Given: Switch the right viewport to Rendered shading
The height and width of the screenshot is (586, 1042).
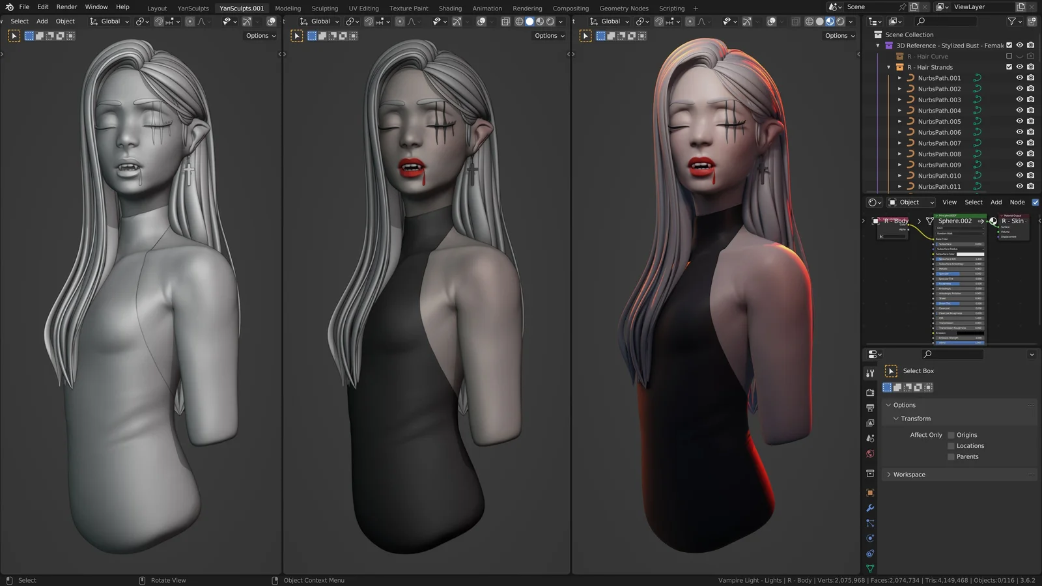Looking at the screenshot, I should click(841, 21).
